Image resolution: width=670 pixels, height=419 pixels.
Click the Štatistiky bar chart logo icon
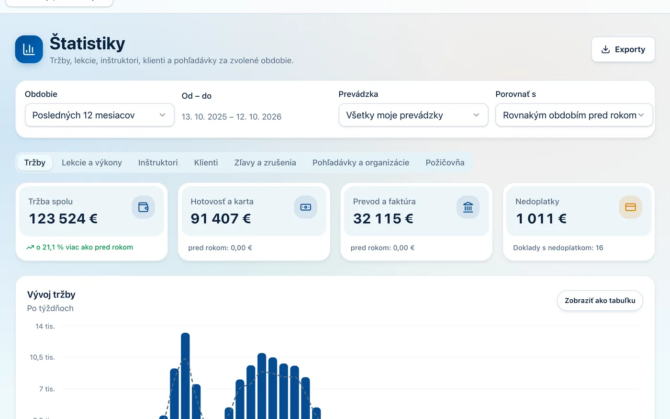(x=29, y=49)
